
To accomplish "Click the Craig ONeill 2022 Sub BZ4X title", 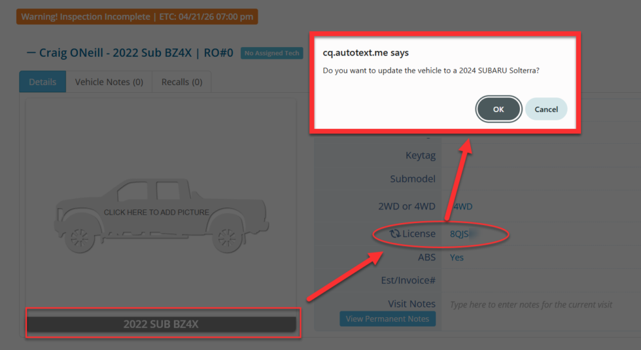I will pyautogui.click(x=136, y=53).
